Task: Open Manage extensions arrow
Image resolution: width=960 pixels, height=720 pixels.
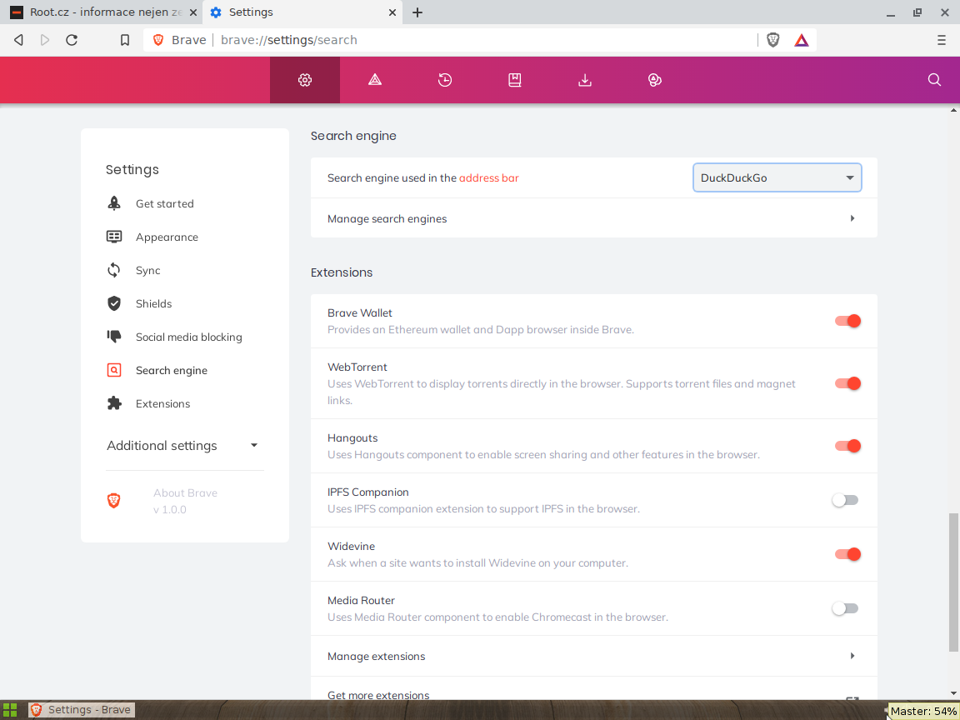Action: tap(852, 656)
